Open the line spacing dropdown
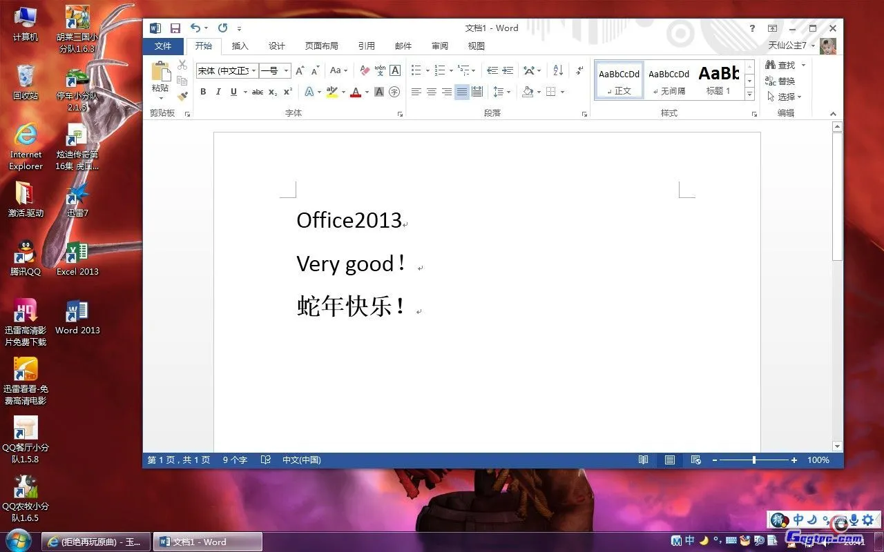The width and height of the screenshot is (884, 552). tap(501, 92)
